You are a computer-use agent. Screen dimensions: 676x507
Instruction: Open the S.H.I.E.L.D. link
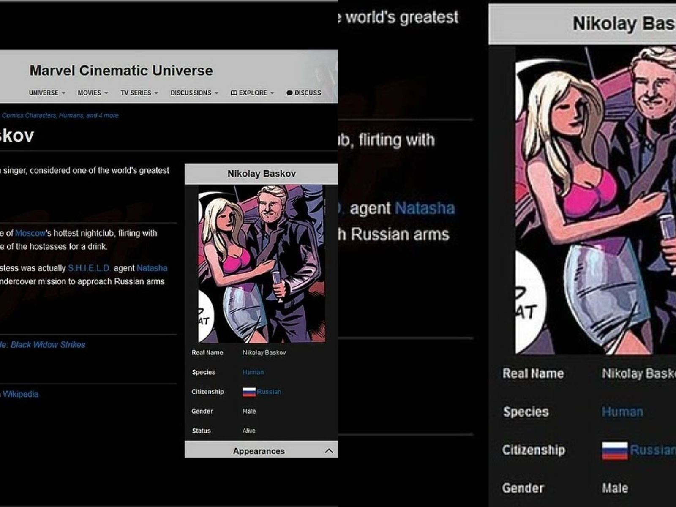pos(89,268)
